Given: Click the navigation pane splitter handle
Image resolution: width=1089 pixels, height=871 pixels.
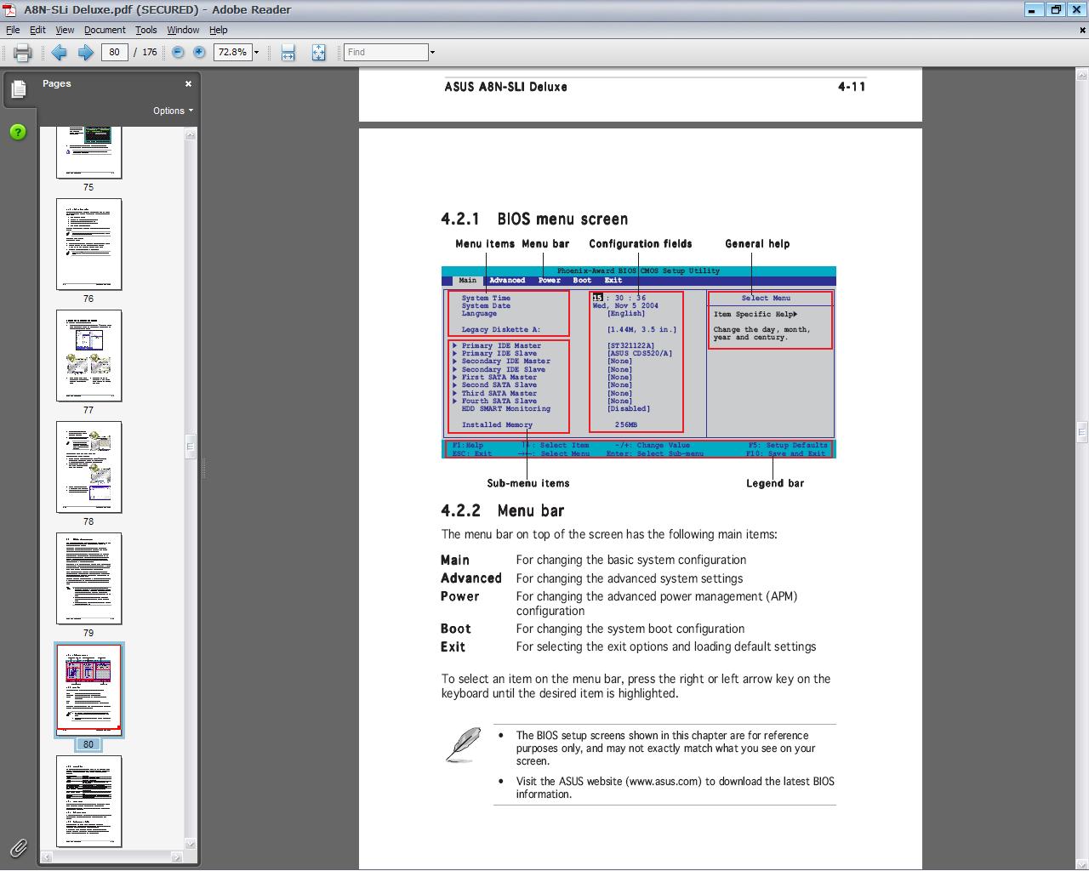Looking at the screenshot, I should point(203,468).
